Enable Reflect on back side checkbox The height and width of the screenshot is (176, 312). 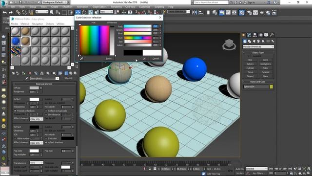coord(46,111)
